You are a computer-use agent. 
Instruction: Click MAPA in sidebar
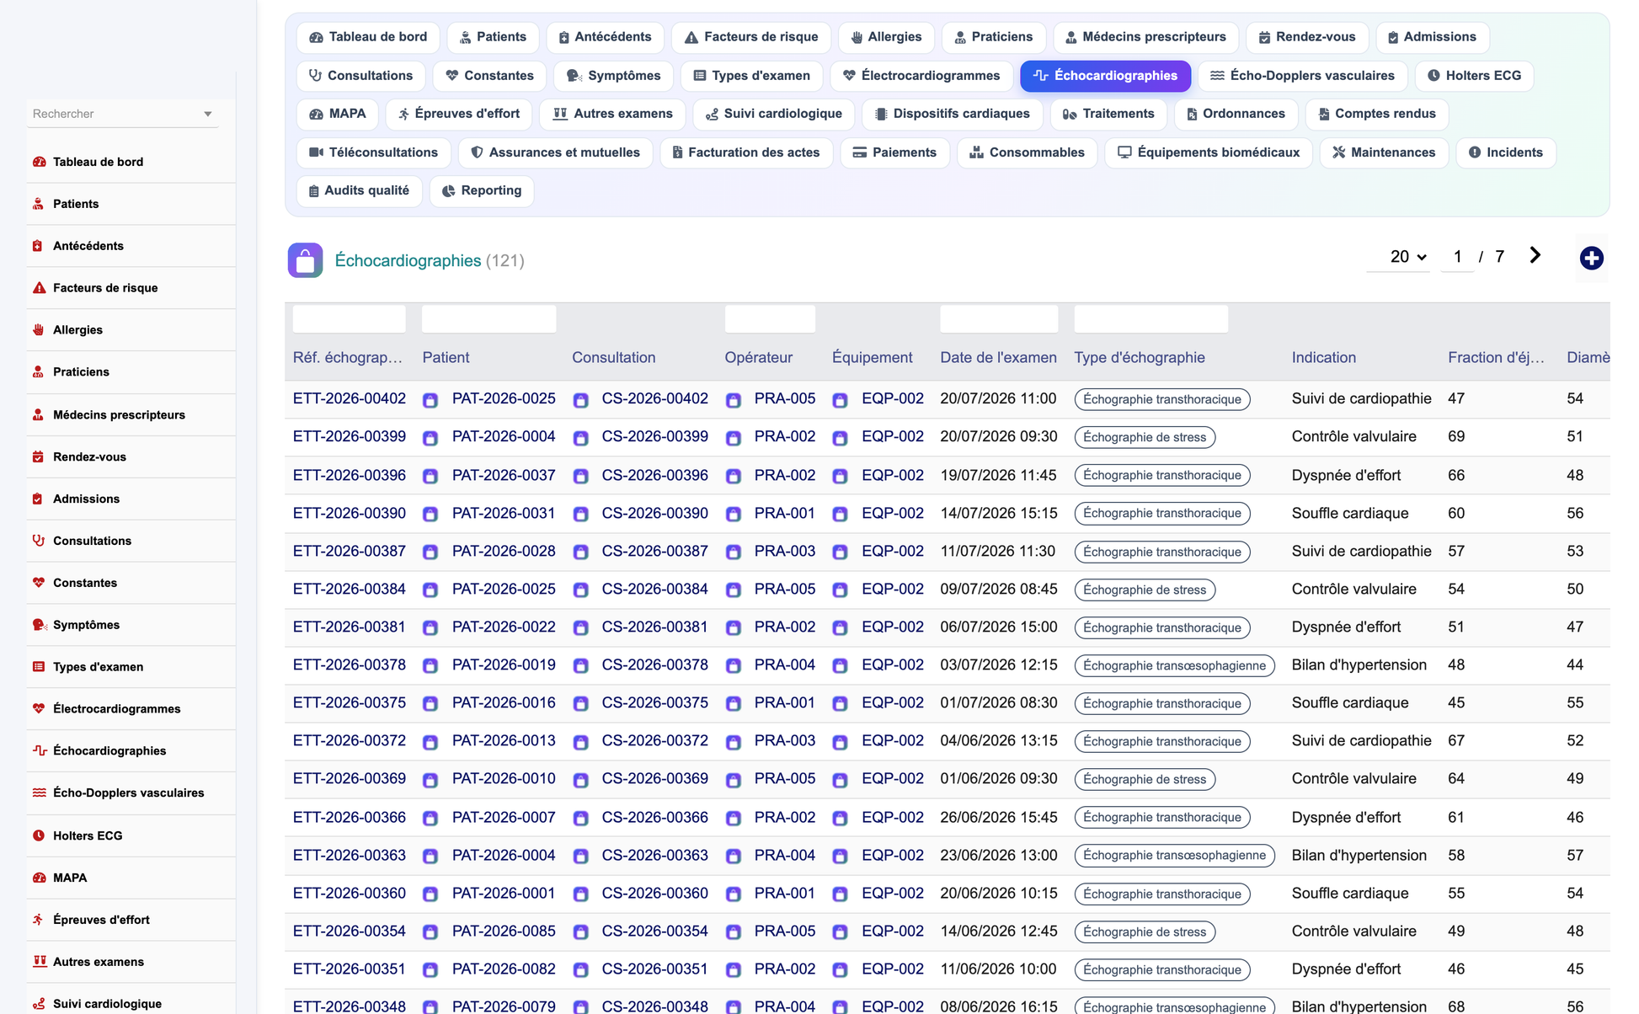pyautogui.click(x=70, y=878)
